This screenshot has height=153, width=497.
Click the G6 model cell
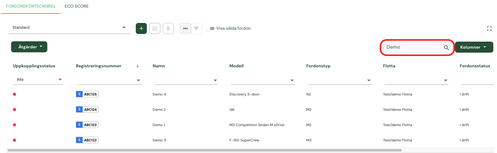point(232,110)
